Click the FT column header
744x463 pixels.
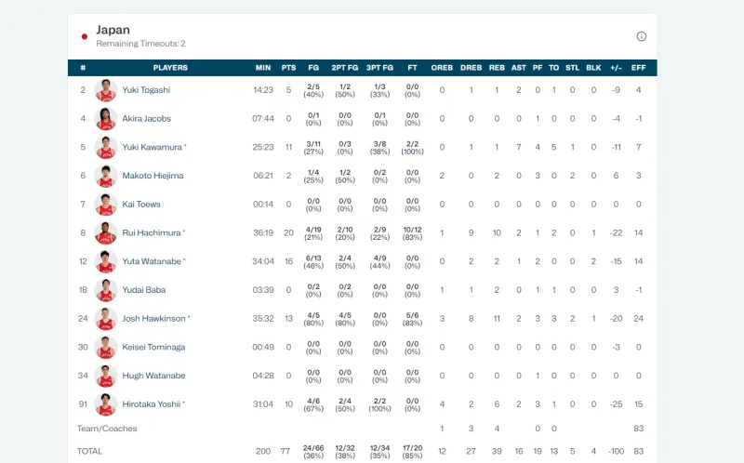coord(412,68)
